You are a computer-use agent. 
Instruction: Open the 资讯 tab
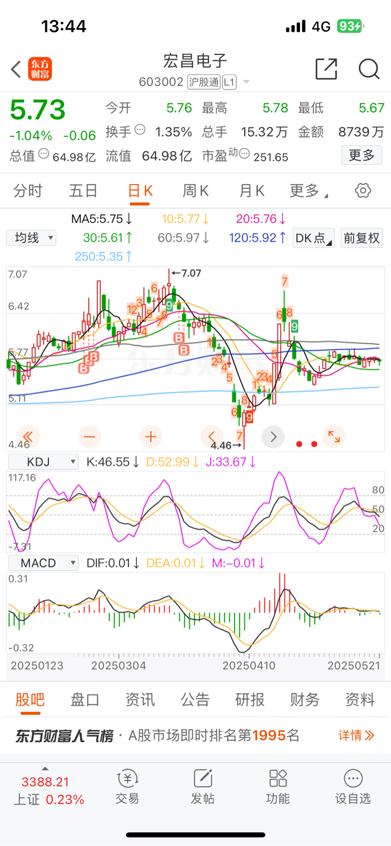click(140, 699)
